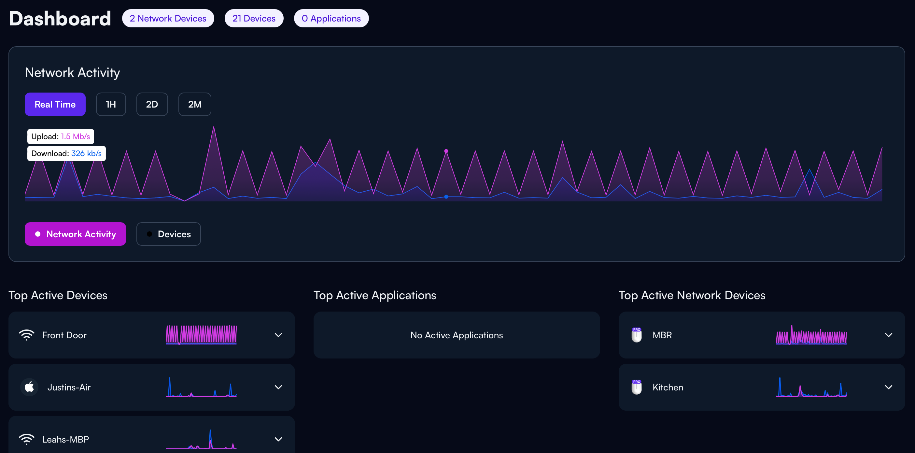The image size is (915, 453).
Task: Click the Leahs-MBP sparkline graph
Action: point(202,439)
